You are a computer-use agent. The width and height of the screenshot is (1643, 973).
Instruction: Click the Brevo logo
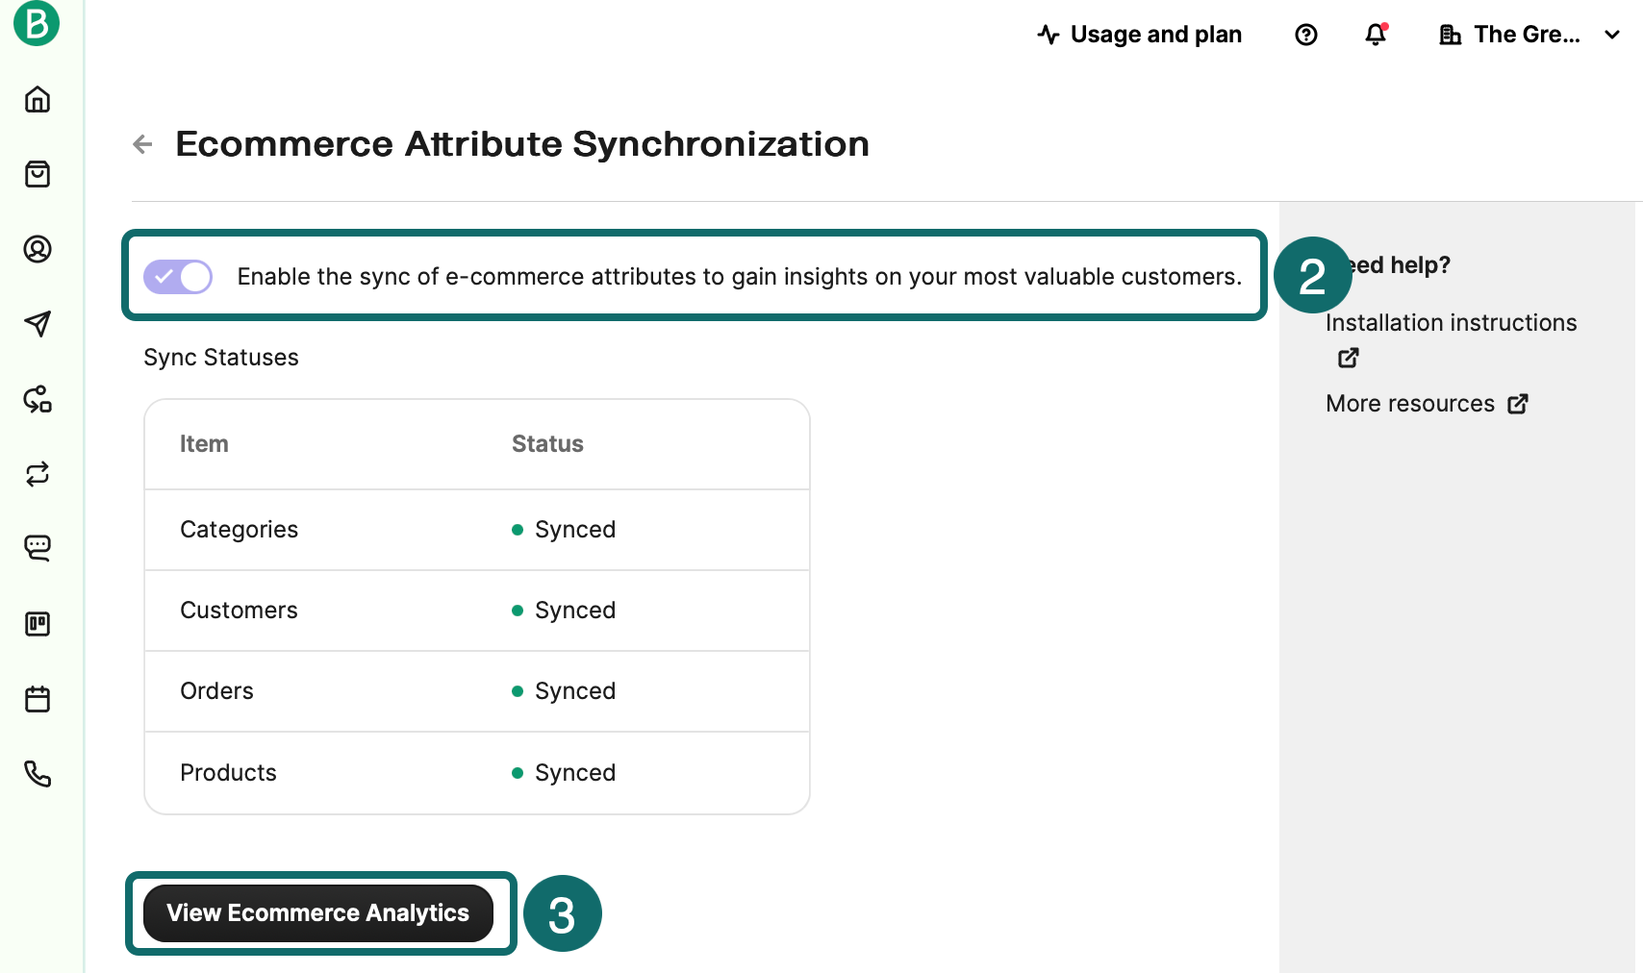[x=37, y=23]
